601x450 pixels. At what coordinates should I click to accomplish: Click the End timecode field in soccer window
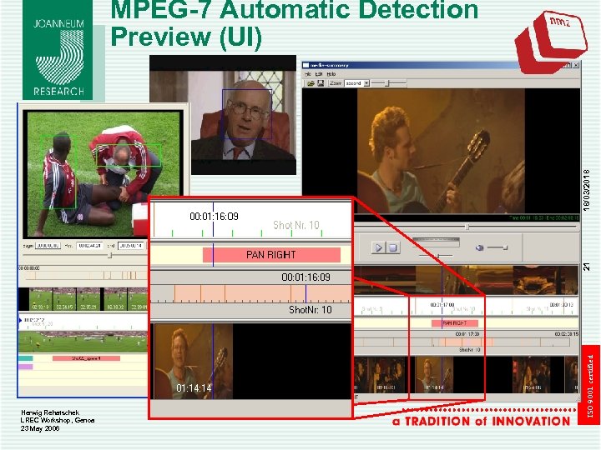point(131,246)
